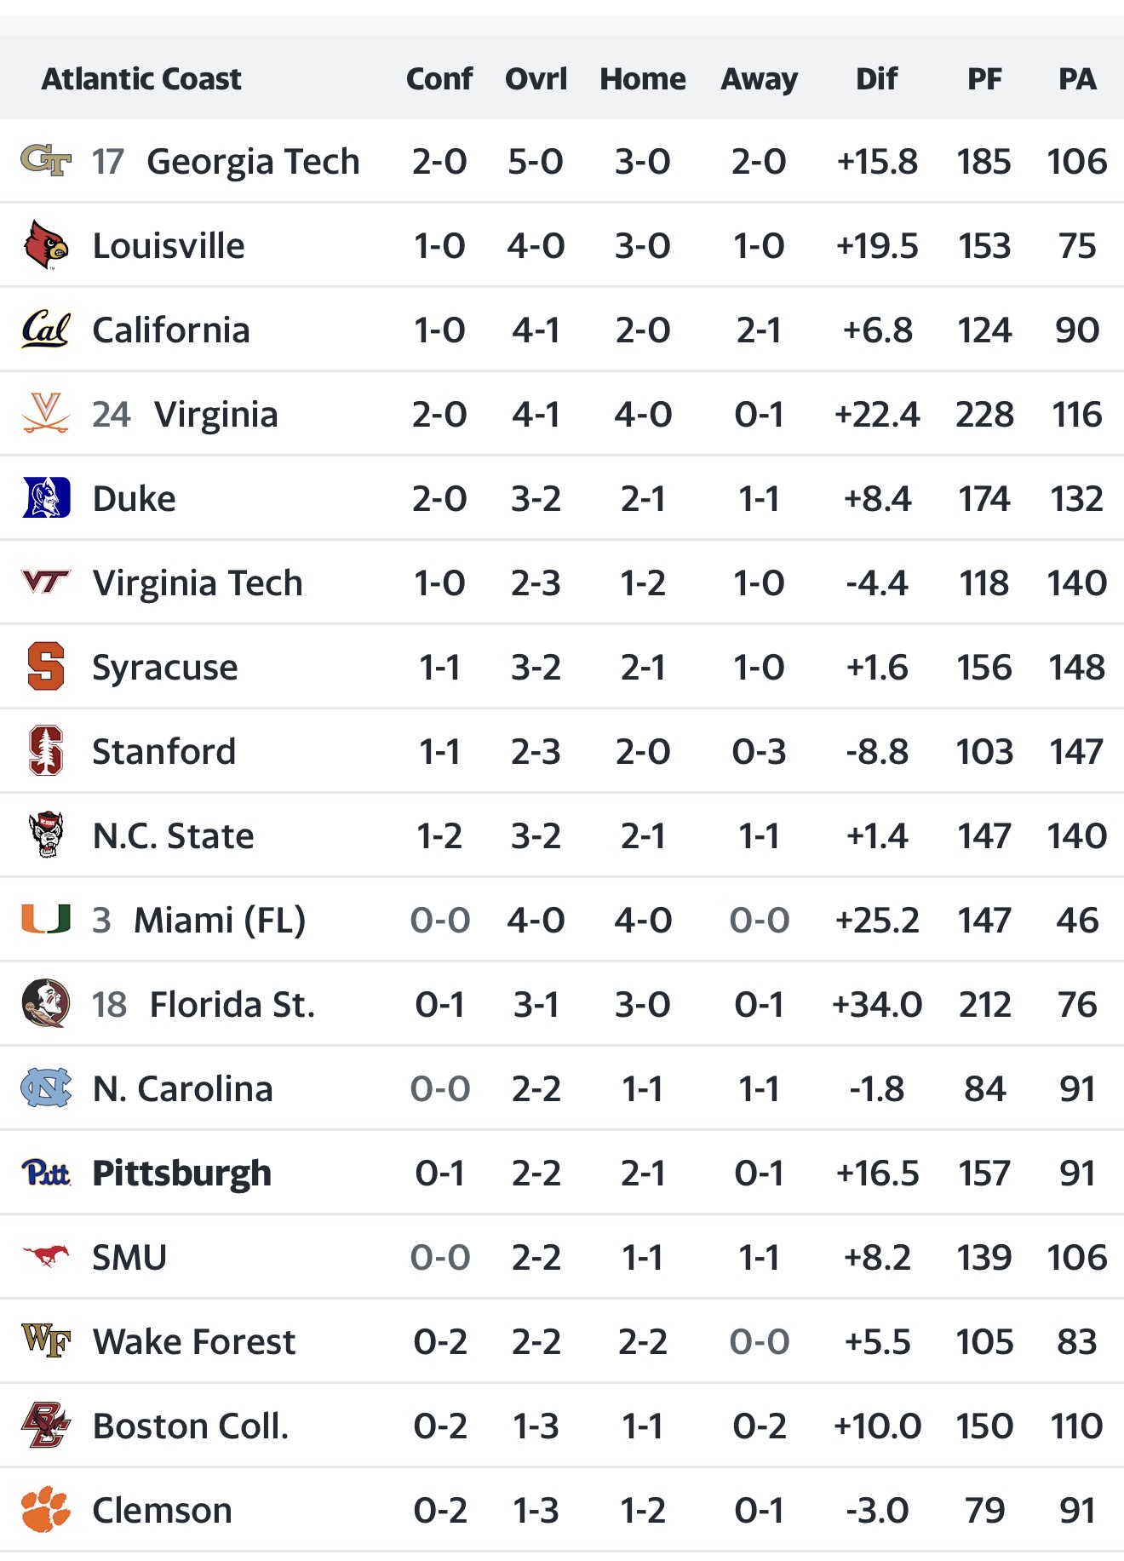Select the Cal script logo
This screenshot has width=1124, height=1561.
[x=46, y=330]
